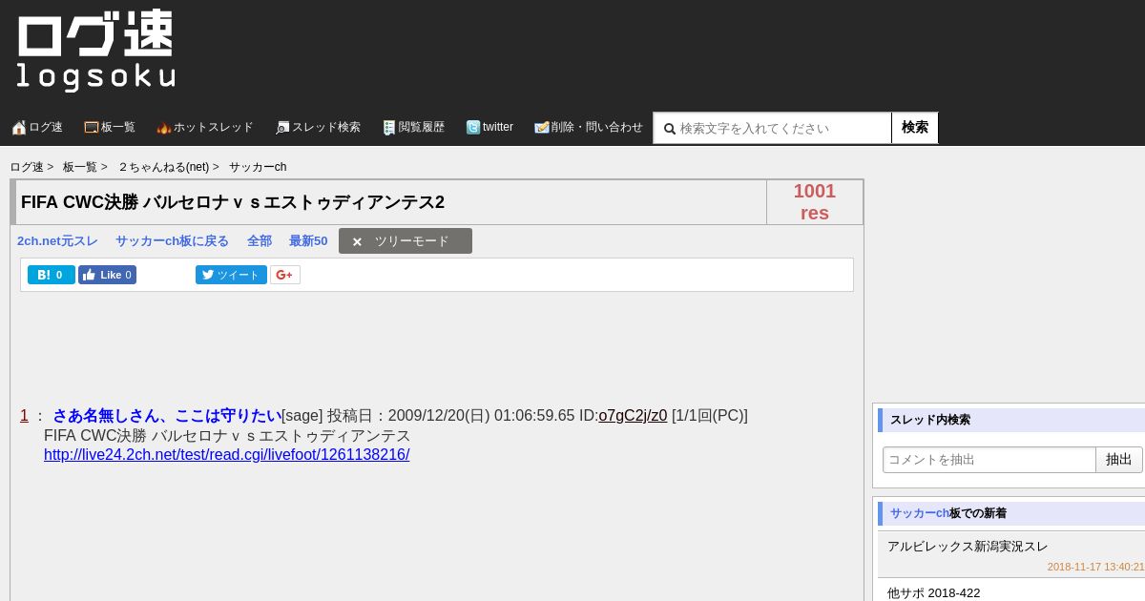Click the history icon beside 閲覧履歴
The image size is (1145, 601).
point(389,127)
